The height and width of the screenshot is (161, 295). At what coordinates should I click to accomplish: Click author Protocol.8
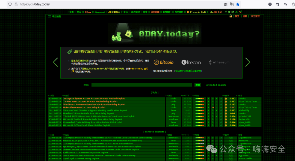[244, 120]
